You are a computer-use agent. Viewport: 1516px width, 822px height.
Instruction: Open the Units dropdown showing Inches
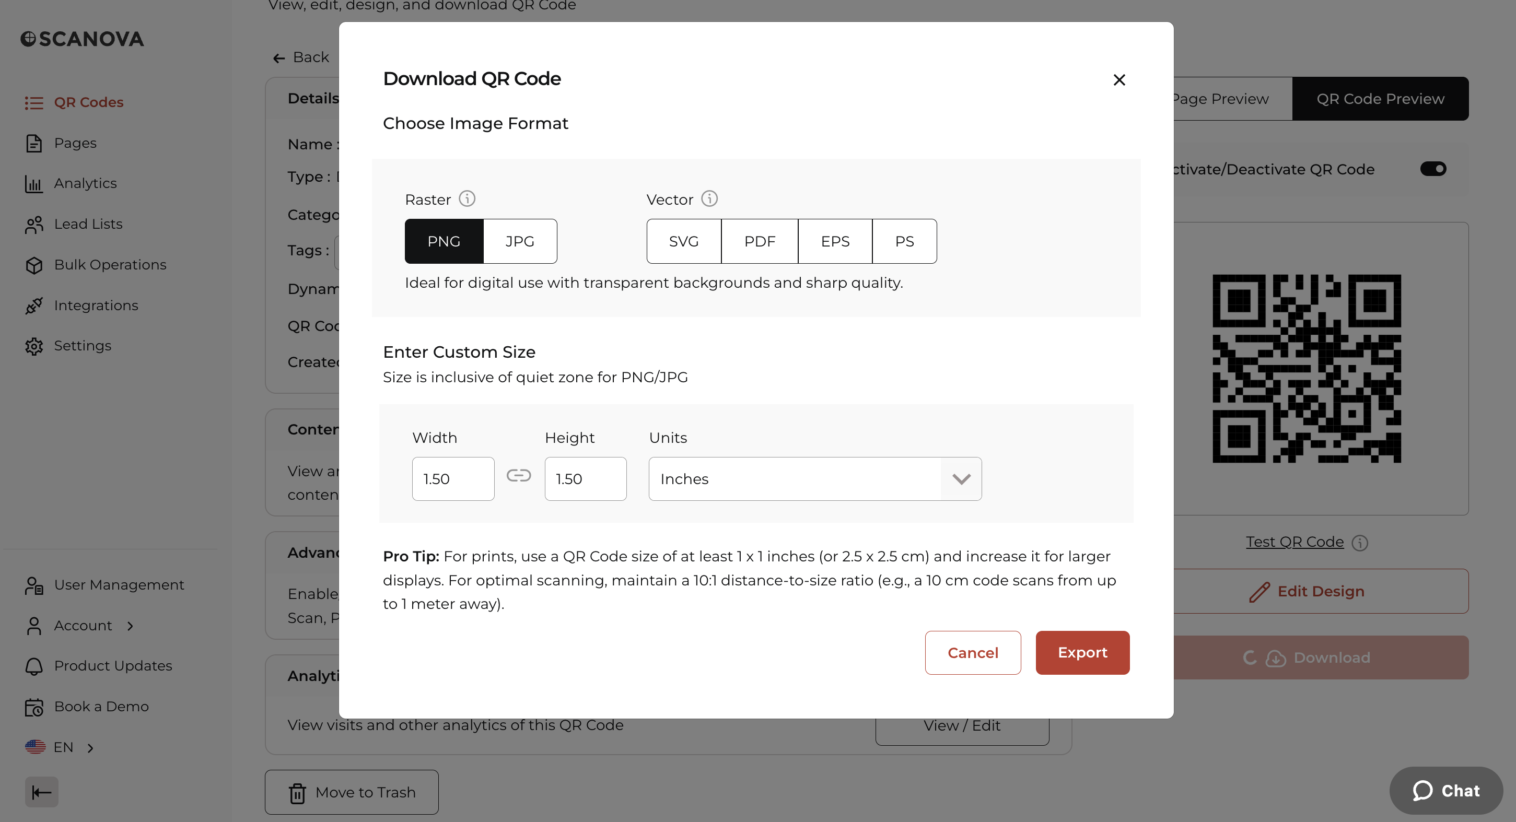click(814, 479)
